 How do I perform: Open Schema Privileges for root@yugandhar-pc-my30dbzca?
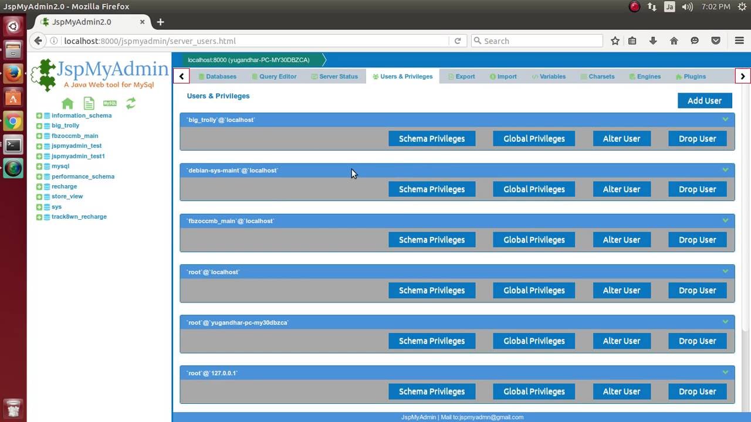[432, 341]
